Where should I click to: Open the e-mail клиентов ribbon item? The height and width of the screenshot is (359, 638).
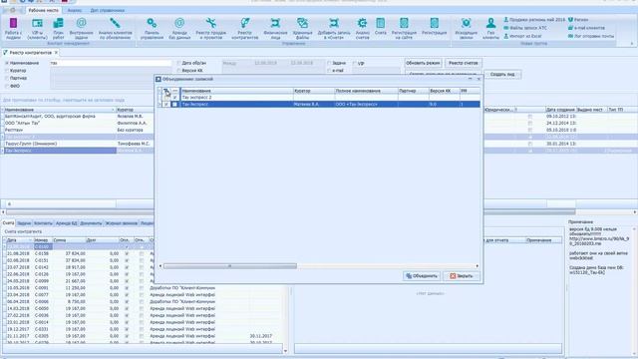pos(586,28)
